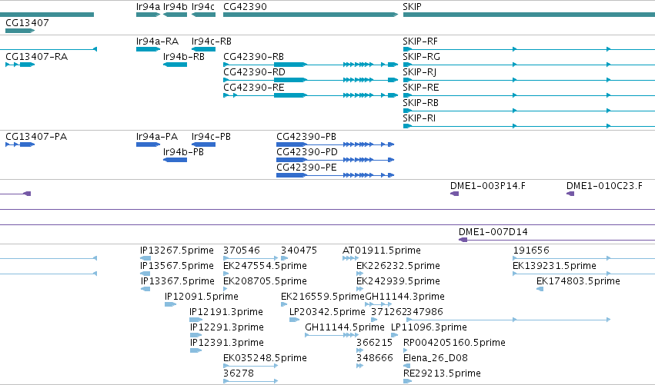Screen dimensions: 655x385
Task: Click EST IP12191.3prime
Action: click(x=196, y=320)
